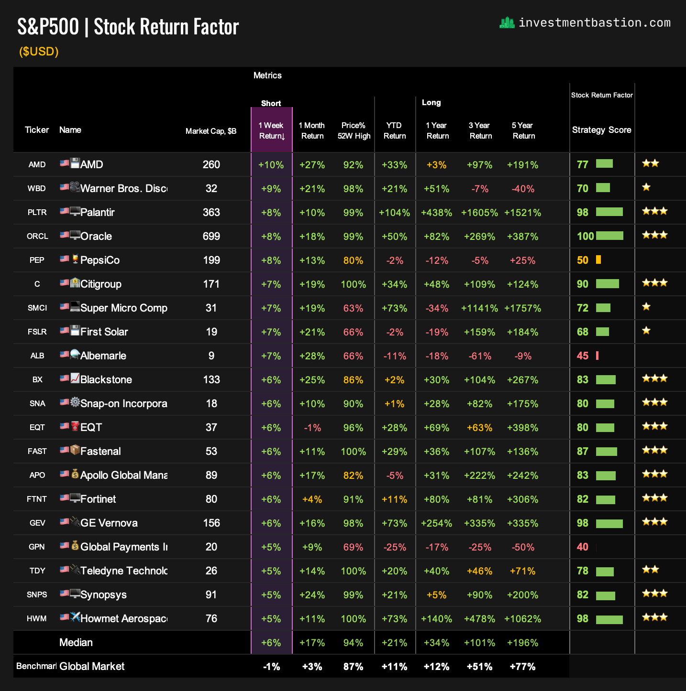
Task: Click the Synopsys name cell
Action: click(103, 594)
